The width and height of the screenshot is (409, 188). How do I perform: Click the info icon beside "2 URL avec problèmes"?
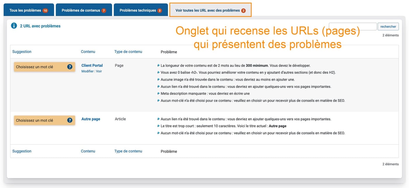click(14, 25)
